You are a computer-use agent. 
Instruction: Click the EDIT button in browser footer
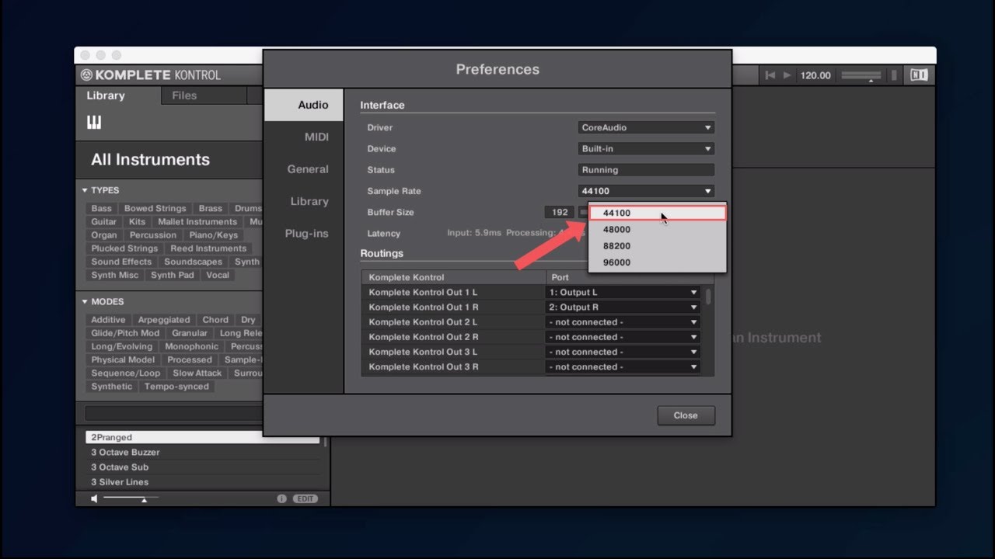tap(305, 498)
